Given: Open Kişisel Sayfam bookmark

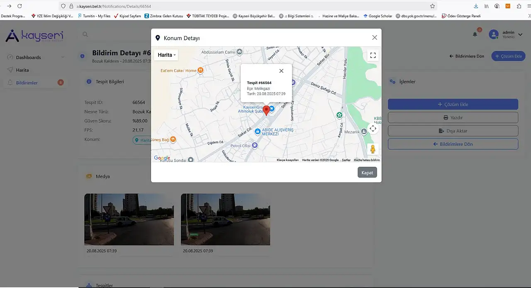Looking at the screenshot, I should click(x=127, y=16).
